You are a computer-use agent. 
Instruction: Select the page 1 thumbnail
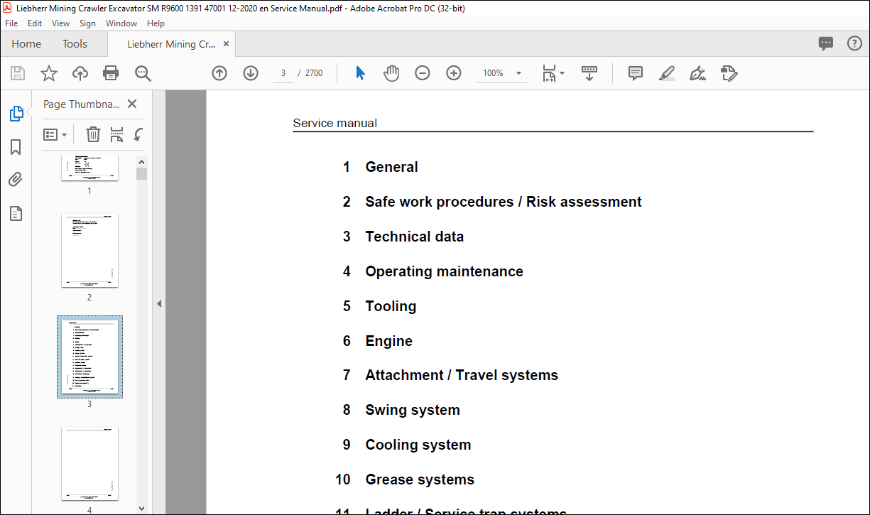(89, 168)
